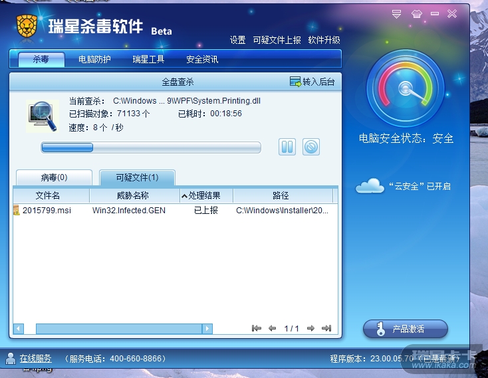The image size is (488, 378).
Task: Open the skin change shirt icon
Action: pos(416,14)
